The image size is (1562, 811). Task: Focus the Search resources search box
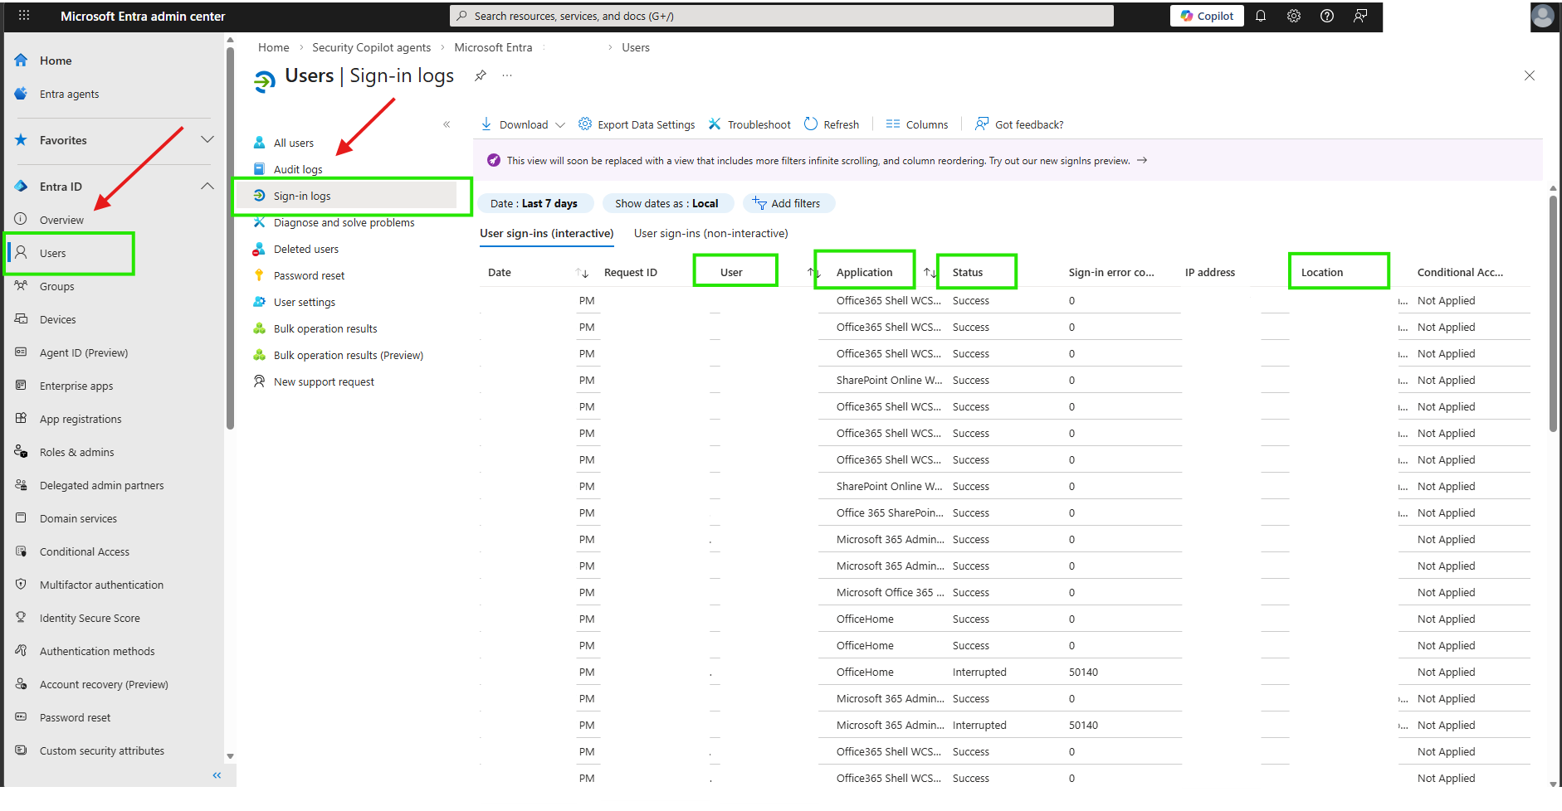click(x=782, y=16)
